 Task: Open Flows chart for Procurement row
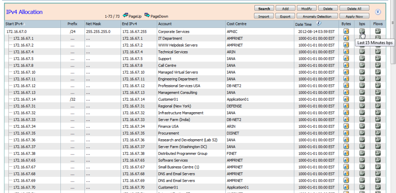pos(378,133)
